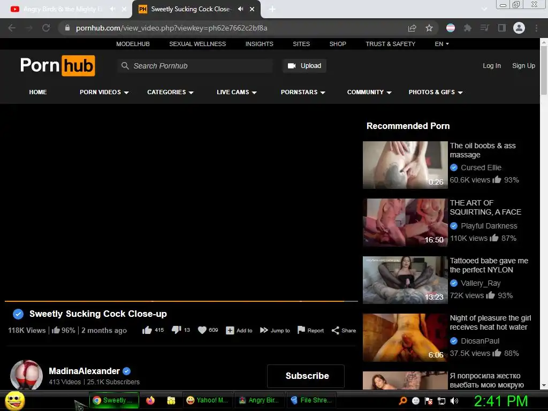
Task: Click the search magnifier icon
Action: pyautogui.click(x=125, y=66)
